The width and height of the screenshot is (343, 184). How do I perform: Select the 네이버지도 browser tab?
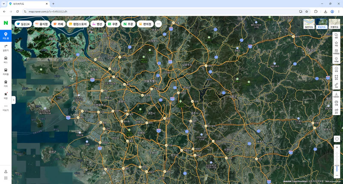(28, 4)
